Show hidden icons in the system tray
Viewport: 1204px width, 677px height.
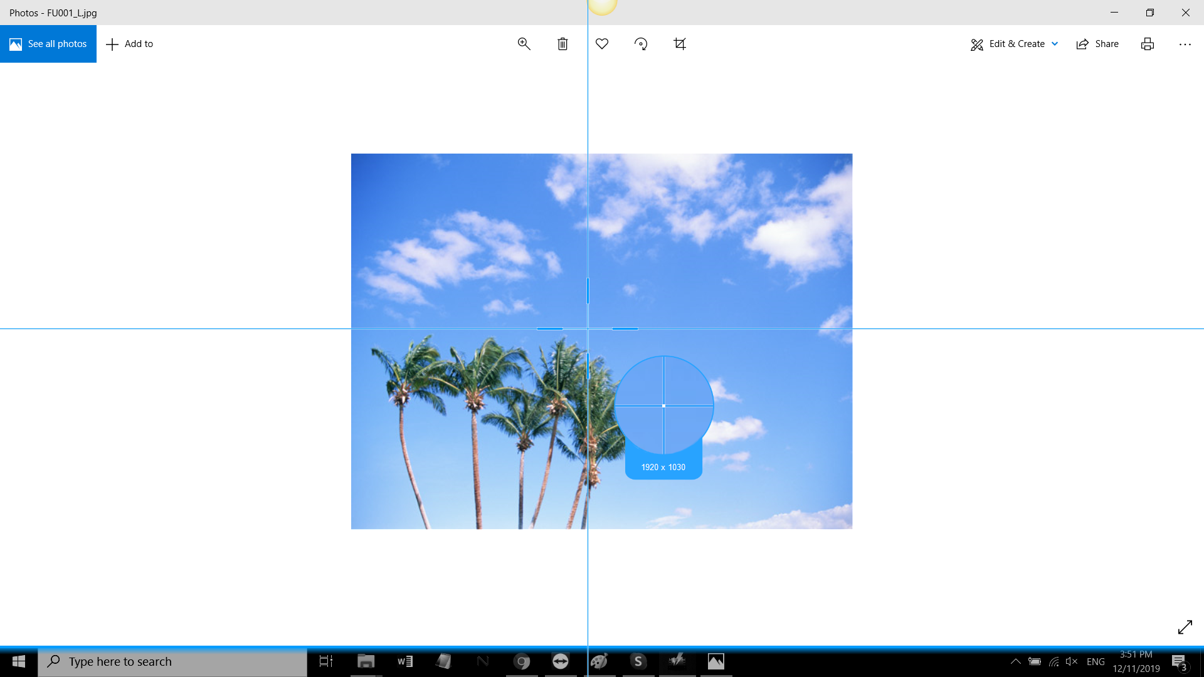coord(1016,661)
